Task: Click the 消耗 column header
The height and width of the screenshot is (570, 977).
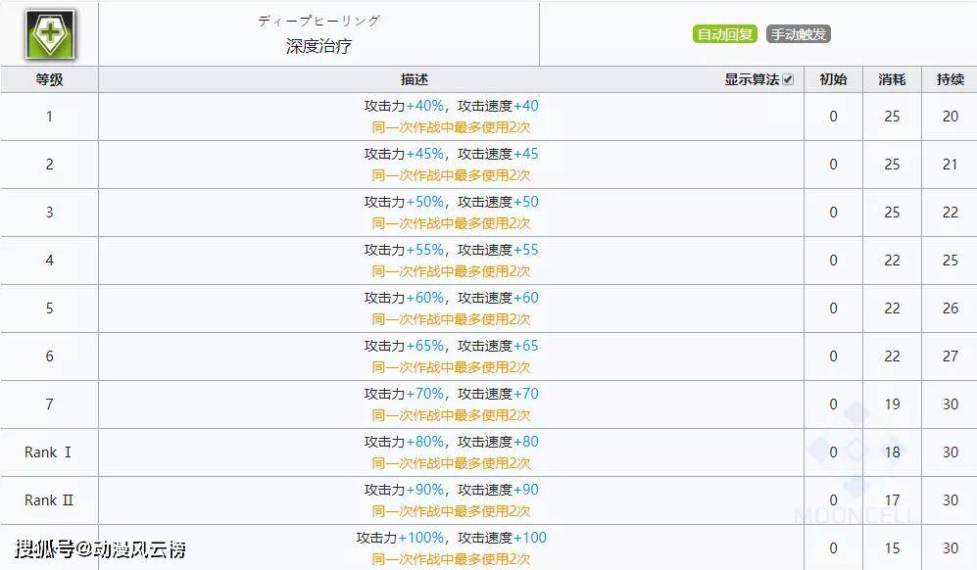Action: pyautogui.click(x=892, y=79)
